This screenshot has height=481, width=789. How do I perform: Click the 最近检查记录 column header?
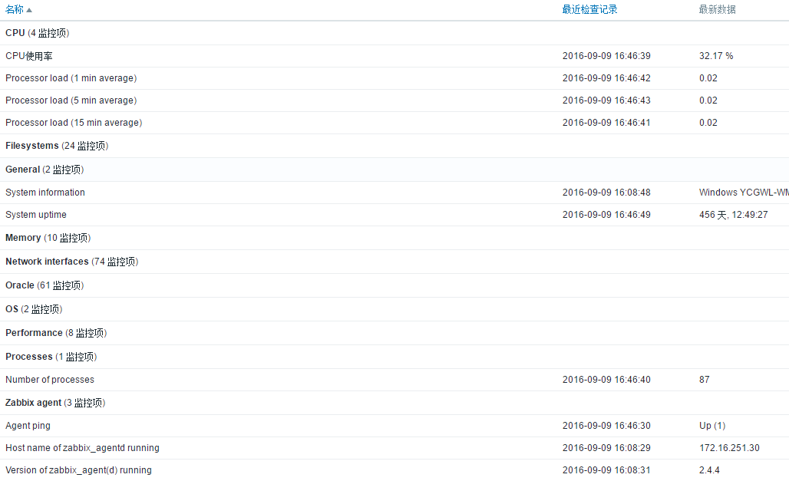[x=589, y=10]
